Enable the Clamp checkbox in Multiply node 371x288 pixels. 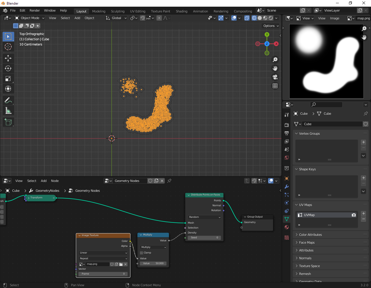click(x=141, y=253)
